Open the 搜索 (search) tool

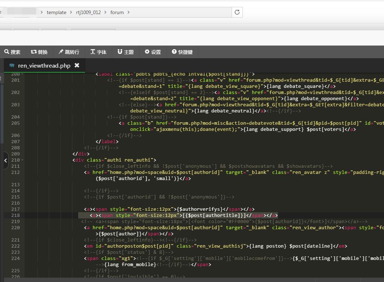click(x=12, y=52)
